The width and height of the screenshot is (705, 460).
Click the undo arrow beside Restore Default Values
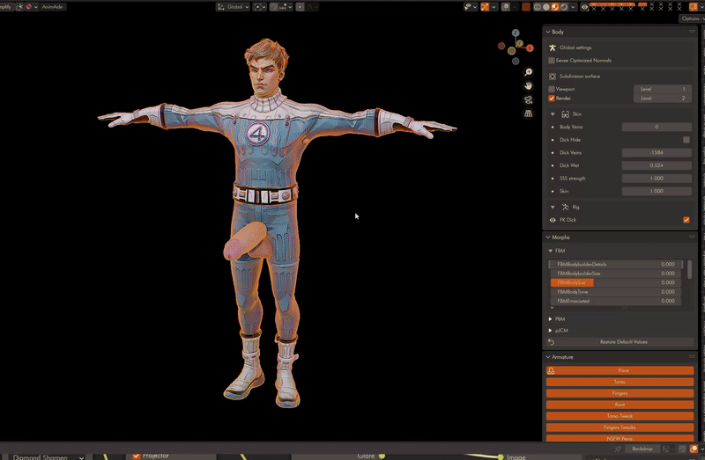552,342
